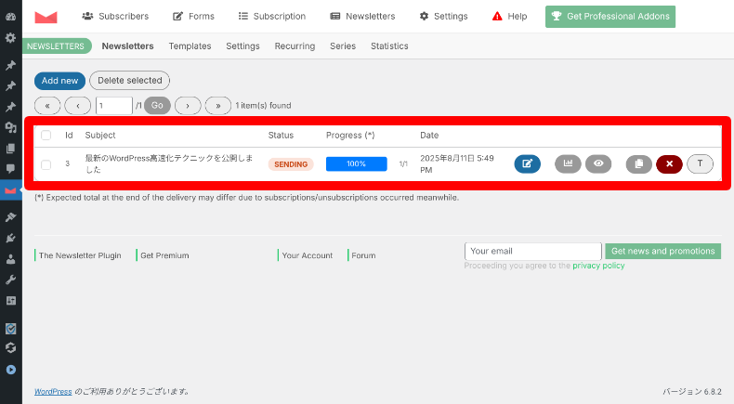The width and height of the screenshot is (734, 404).
Task: Open the Forms menu
Action: (193, 17)
